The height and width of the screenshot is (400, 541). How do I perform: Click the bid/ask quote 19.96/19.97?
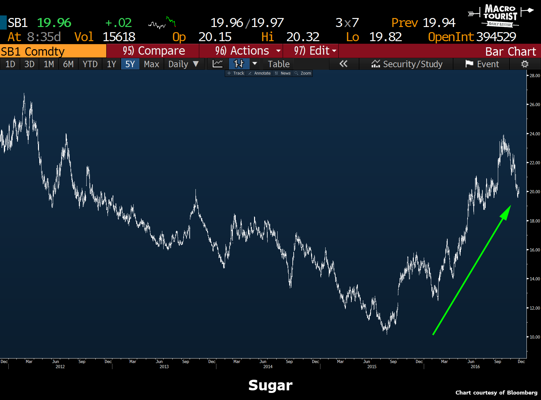(x=247, y=23)
